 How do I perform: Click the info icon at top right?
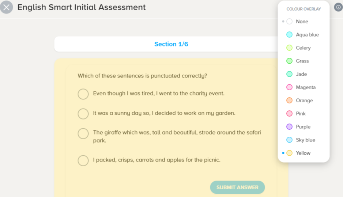click(338, 7)
